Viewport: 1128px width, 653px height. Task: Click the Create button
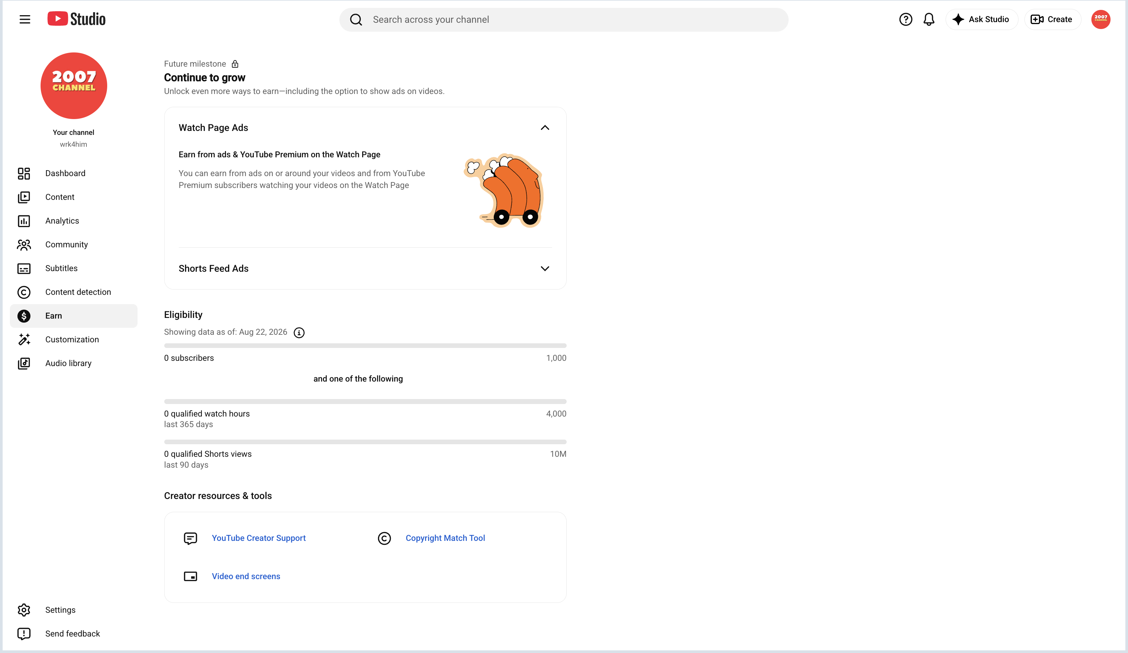click(x=1052, y=19)
